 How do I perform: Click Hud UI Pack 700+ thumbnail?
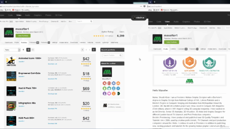pos(11,91)
